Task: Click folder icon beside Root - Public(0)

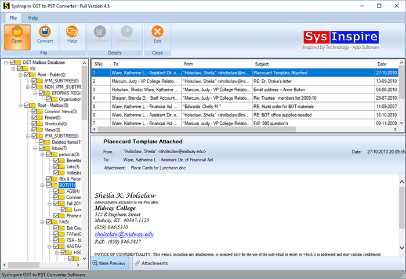Action: 32,75
